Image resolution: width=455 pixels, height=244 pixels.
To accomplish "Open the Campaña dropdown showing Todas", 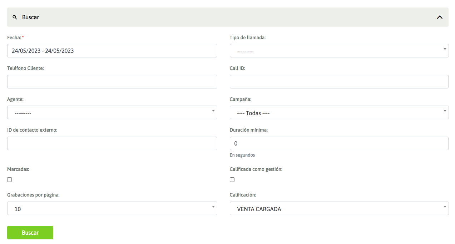I will pyautogui.click(x=339, y=112).
